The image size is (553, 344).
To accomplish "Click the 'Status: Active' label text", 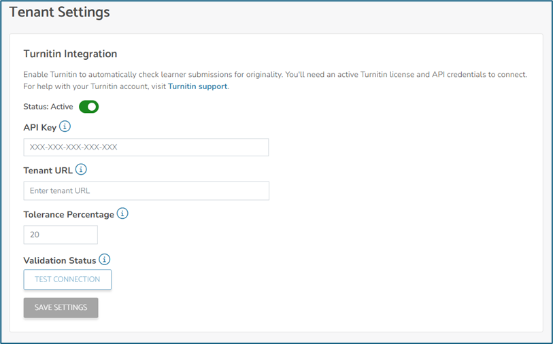I will [49, 107].
